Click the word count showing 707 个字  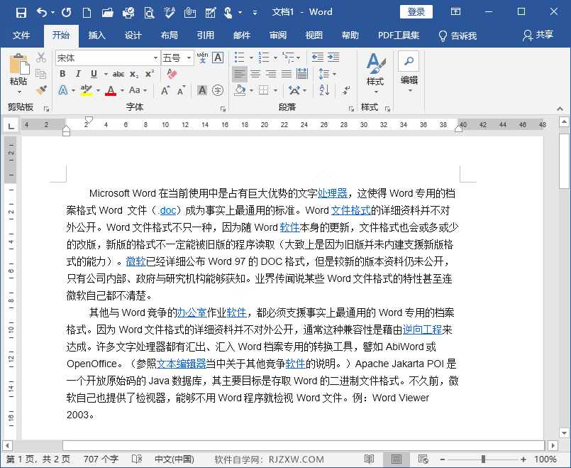101,459
